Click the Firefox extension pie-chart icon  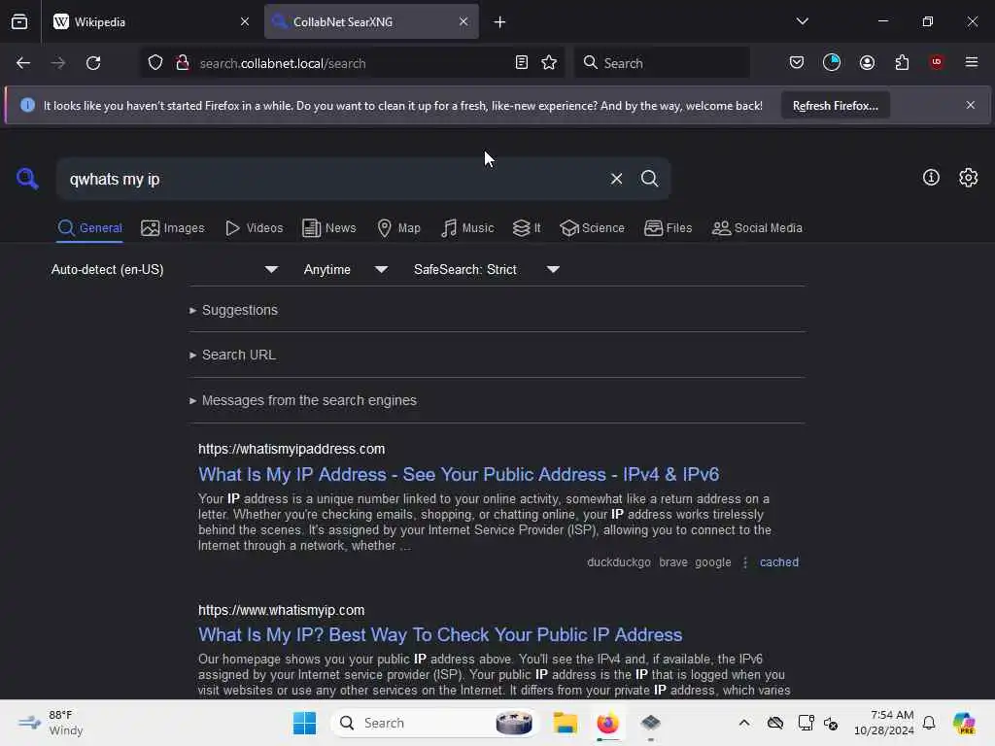point(832,62)
